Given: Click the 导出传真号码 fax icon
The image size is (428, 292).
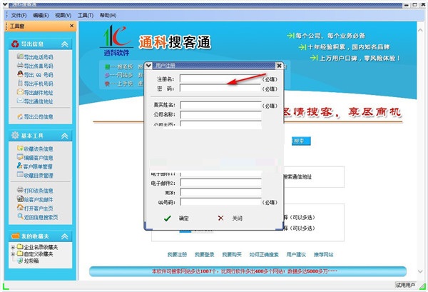Looking at the screenshot, I should [20, 65].
